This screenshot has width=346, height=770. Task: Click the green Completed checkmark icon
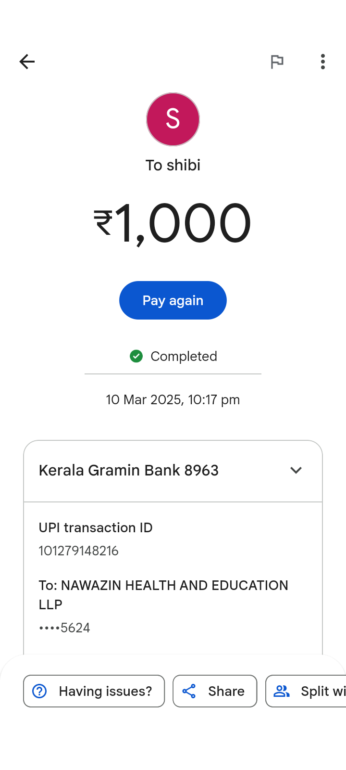[x=136, y=356]
